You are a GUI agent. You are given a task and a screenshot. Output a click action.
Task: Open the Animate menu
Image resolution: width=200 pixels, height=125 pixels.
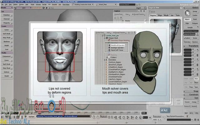(x=38, y=4)
